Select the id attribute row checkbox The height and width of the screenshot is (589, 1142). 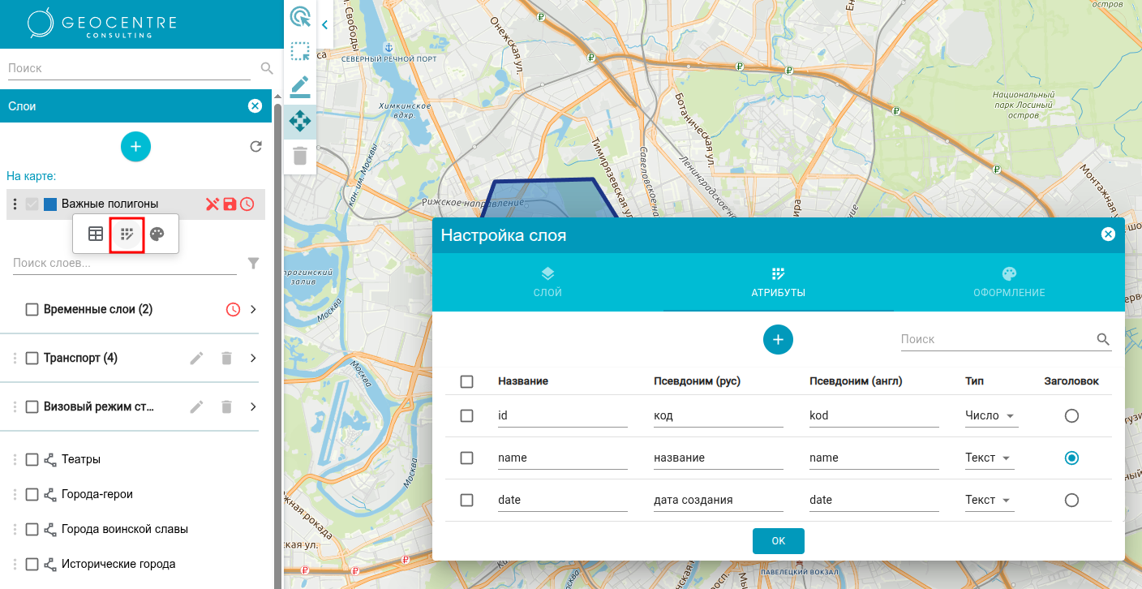466,415
